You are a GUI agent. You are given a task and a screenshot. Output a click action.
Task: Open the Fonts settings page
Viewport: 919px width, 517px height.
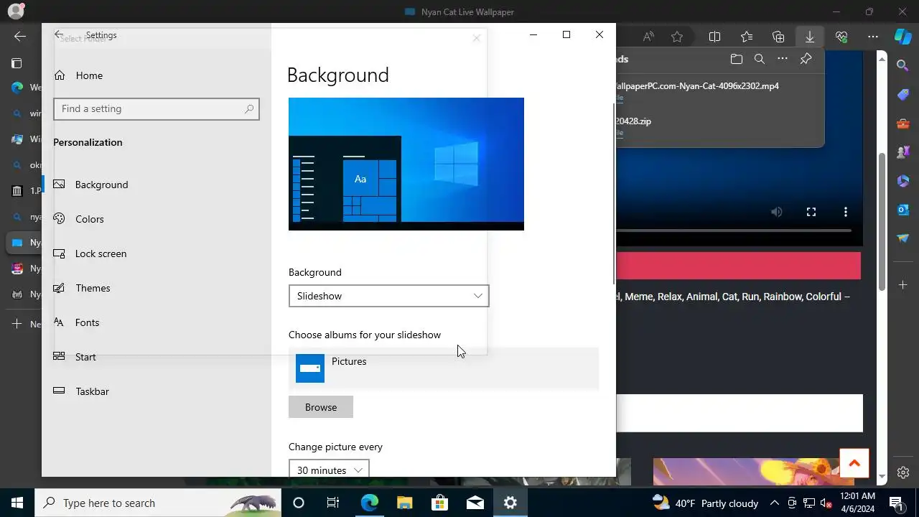157,322
